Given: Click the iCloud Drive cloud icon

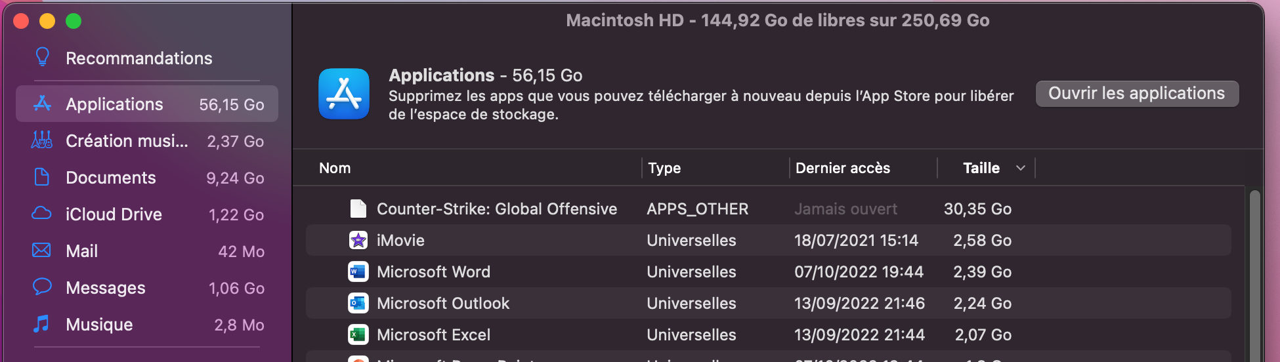Looking at the screenshot, I should 42,214.
